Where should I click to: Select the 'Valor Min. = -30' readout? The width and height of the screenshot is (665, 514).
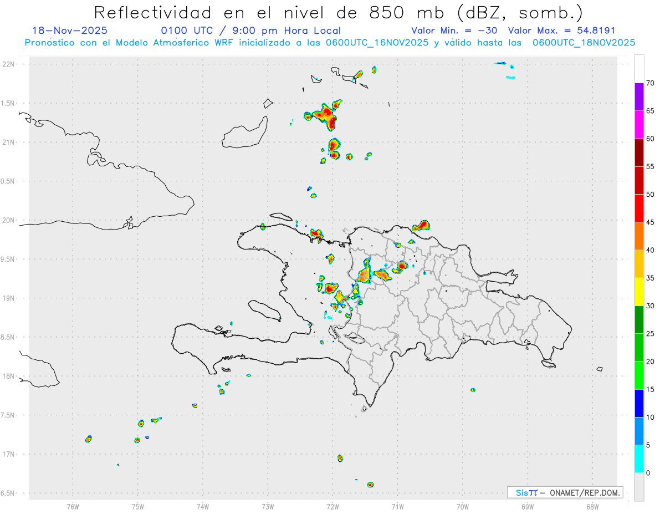tap(456, 31)
